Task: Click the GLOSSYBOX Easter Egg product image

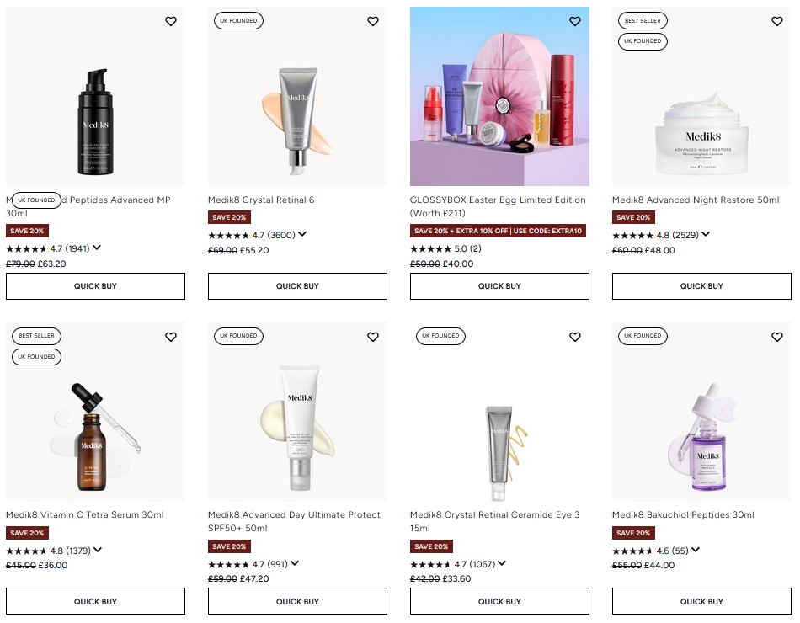Action: coord(499,96)
